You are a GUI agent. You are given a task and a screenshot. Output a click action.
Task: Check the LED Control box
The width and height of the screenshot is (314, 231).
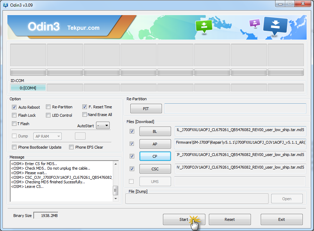[48, 115]
